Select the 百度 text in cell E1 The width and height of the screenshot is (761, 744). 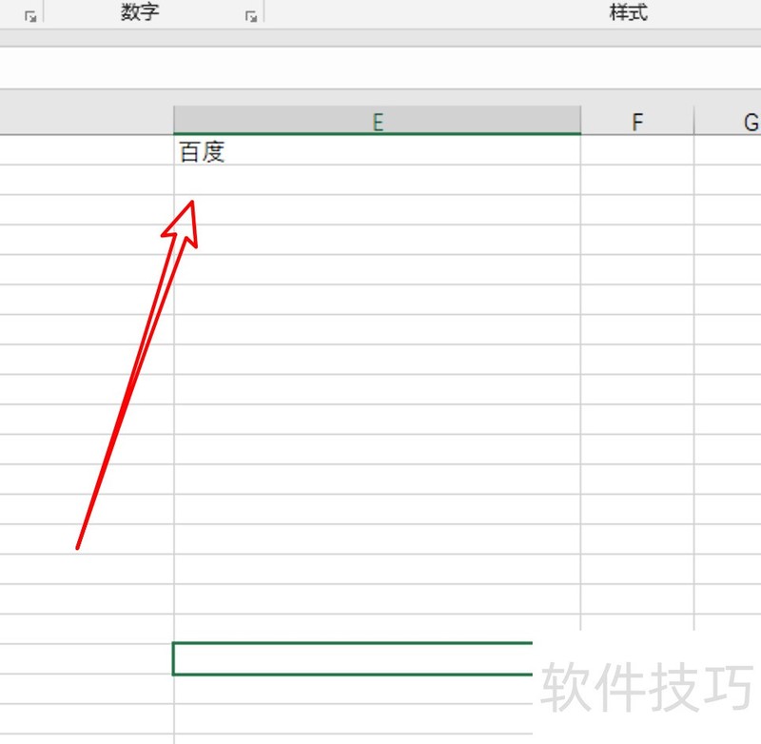200,150
